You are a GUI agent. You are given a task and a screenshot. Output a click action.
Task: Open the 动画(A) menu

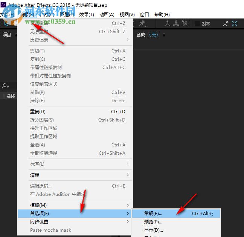107,15
